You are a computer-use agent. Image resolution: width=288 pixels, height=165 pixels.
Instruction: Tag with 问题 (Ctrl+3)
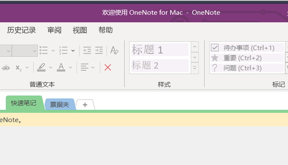[x=247, y=68]
